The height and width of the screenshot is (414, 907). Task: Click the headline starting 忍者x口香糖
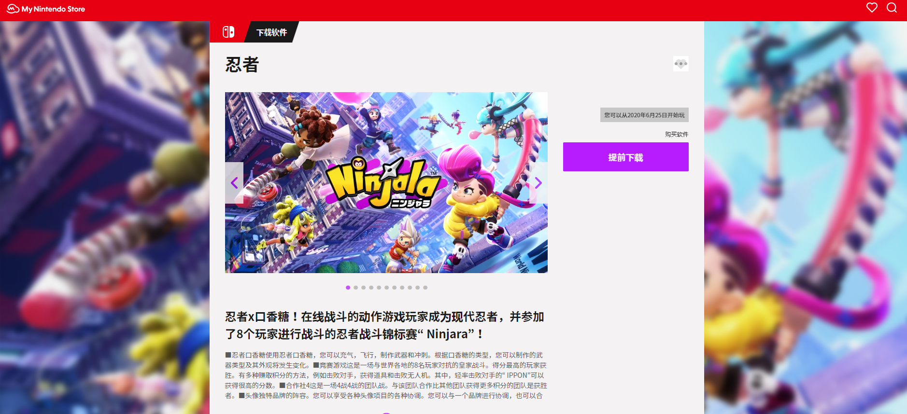(385, 325)
